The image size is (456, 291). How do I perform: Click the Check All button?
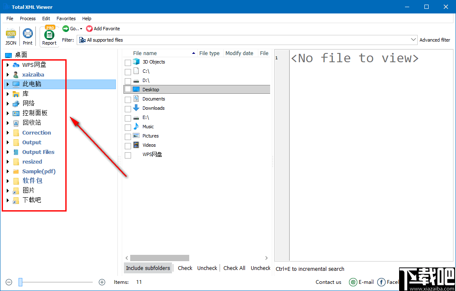coord(234,268)
